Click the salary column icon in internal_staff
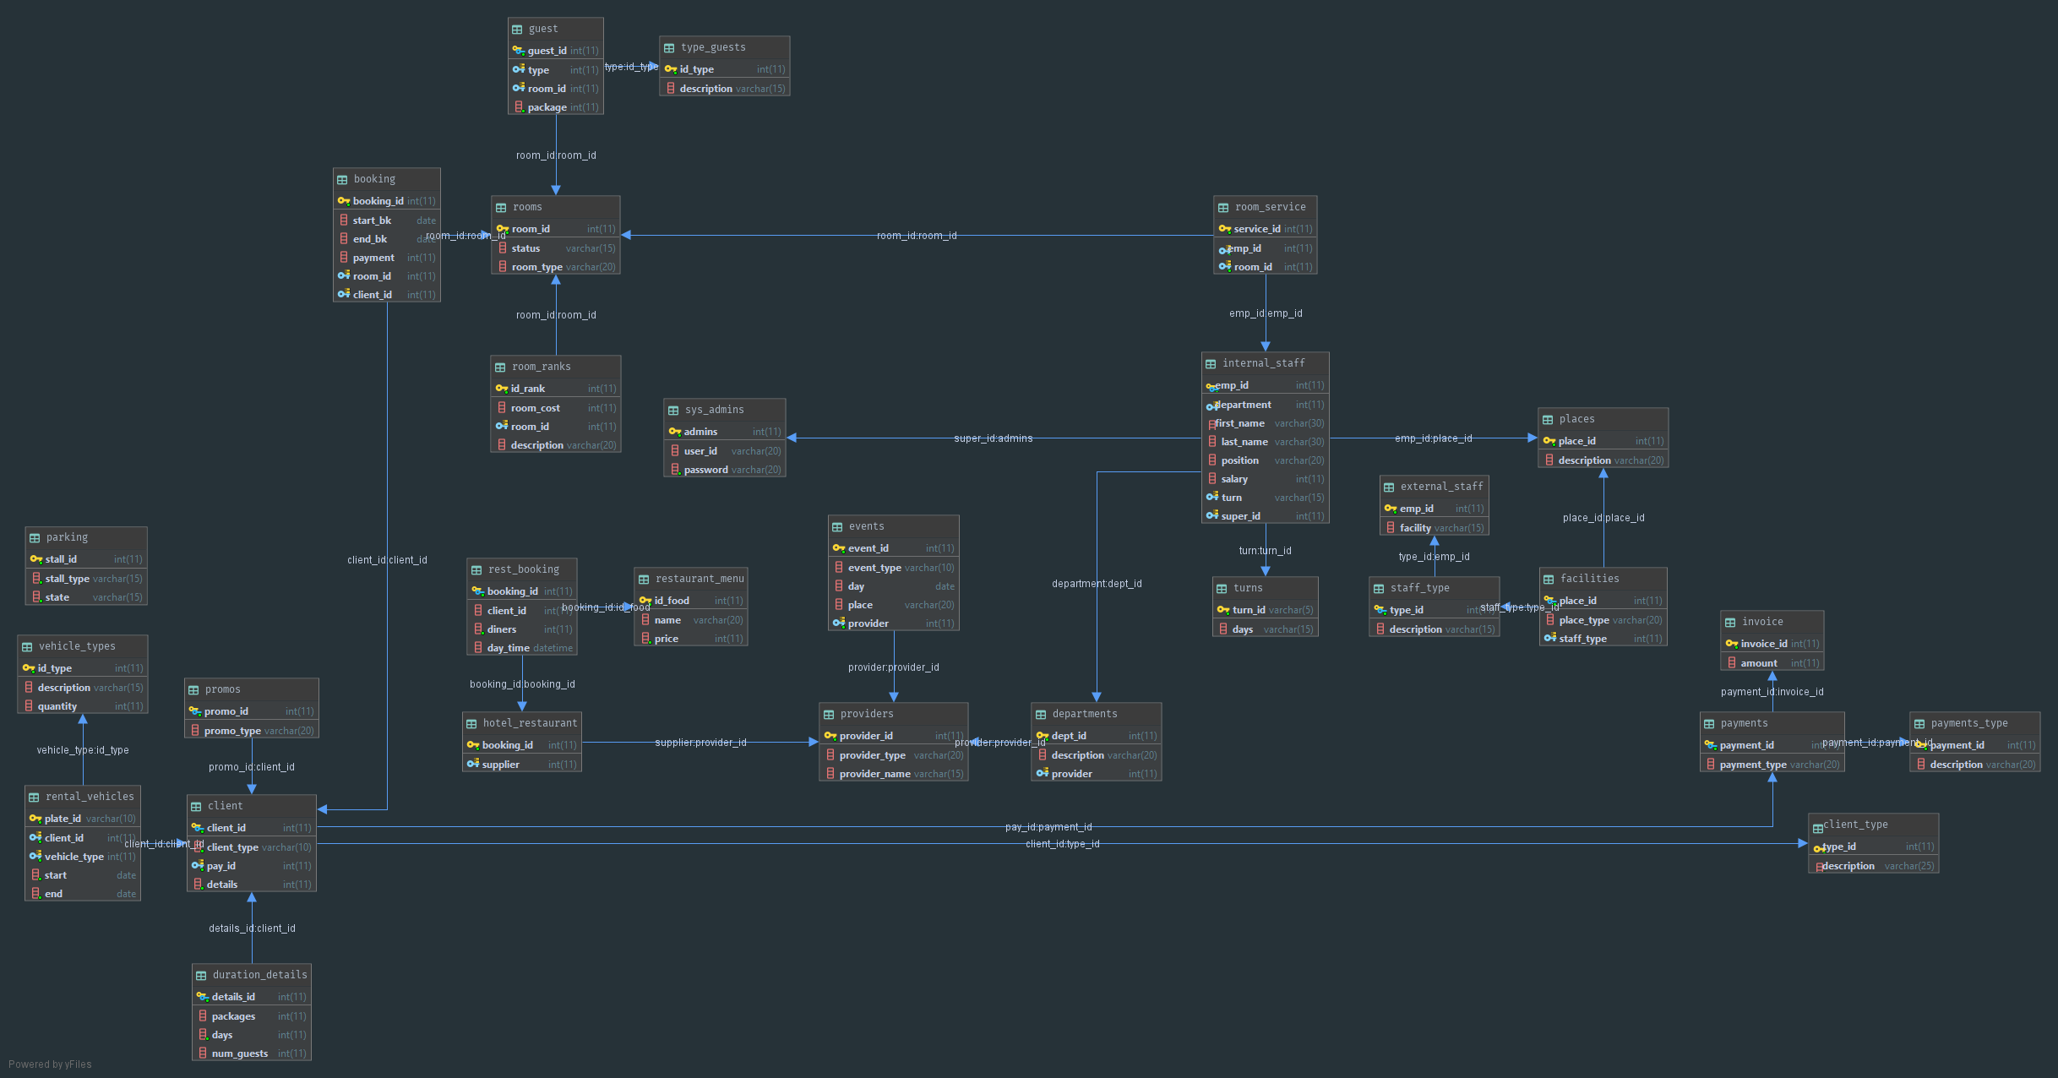Viewport: 2058px width, 1078px height. tap(1212, 479)
